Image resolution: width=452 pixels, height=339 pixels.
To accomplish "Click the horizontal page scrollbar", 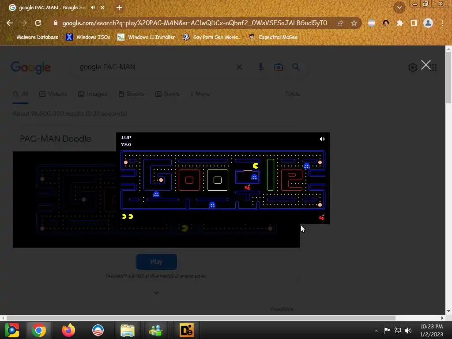I will click(201, 318).
